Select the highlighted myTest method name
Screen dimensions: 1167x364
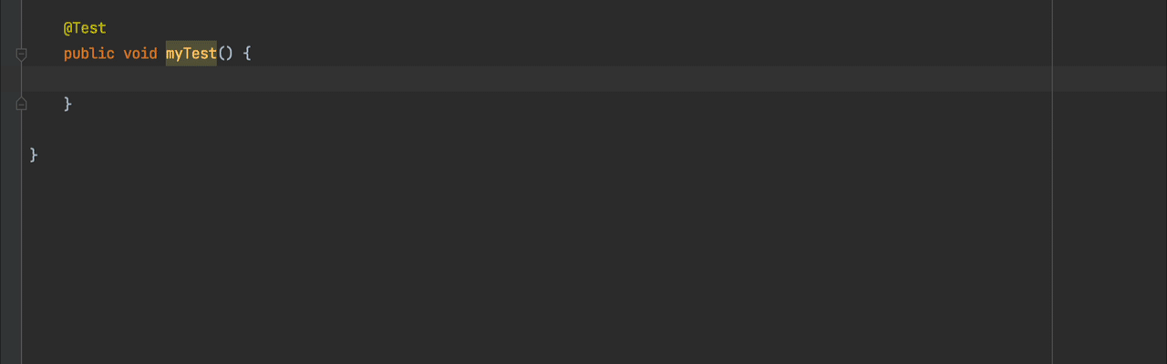click(191, 55)
